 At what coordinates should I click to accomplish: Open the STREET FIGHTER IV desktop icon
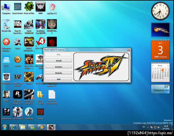point(29,44)
